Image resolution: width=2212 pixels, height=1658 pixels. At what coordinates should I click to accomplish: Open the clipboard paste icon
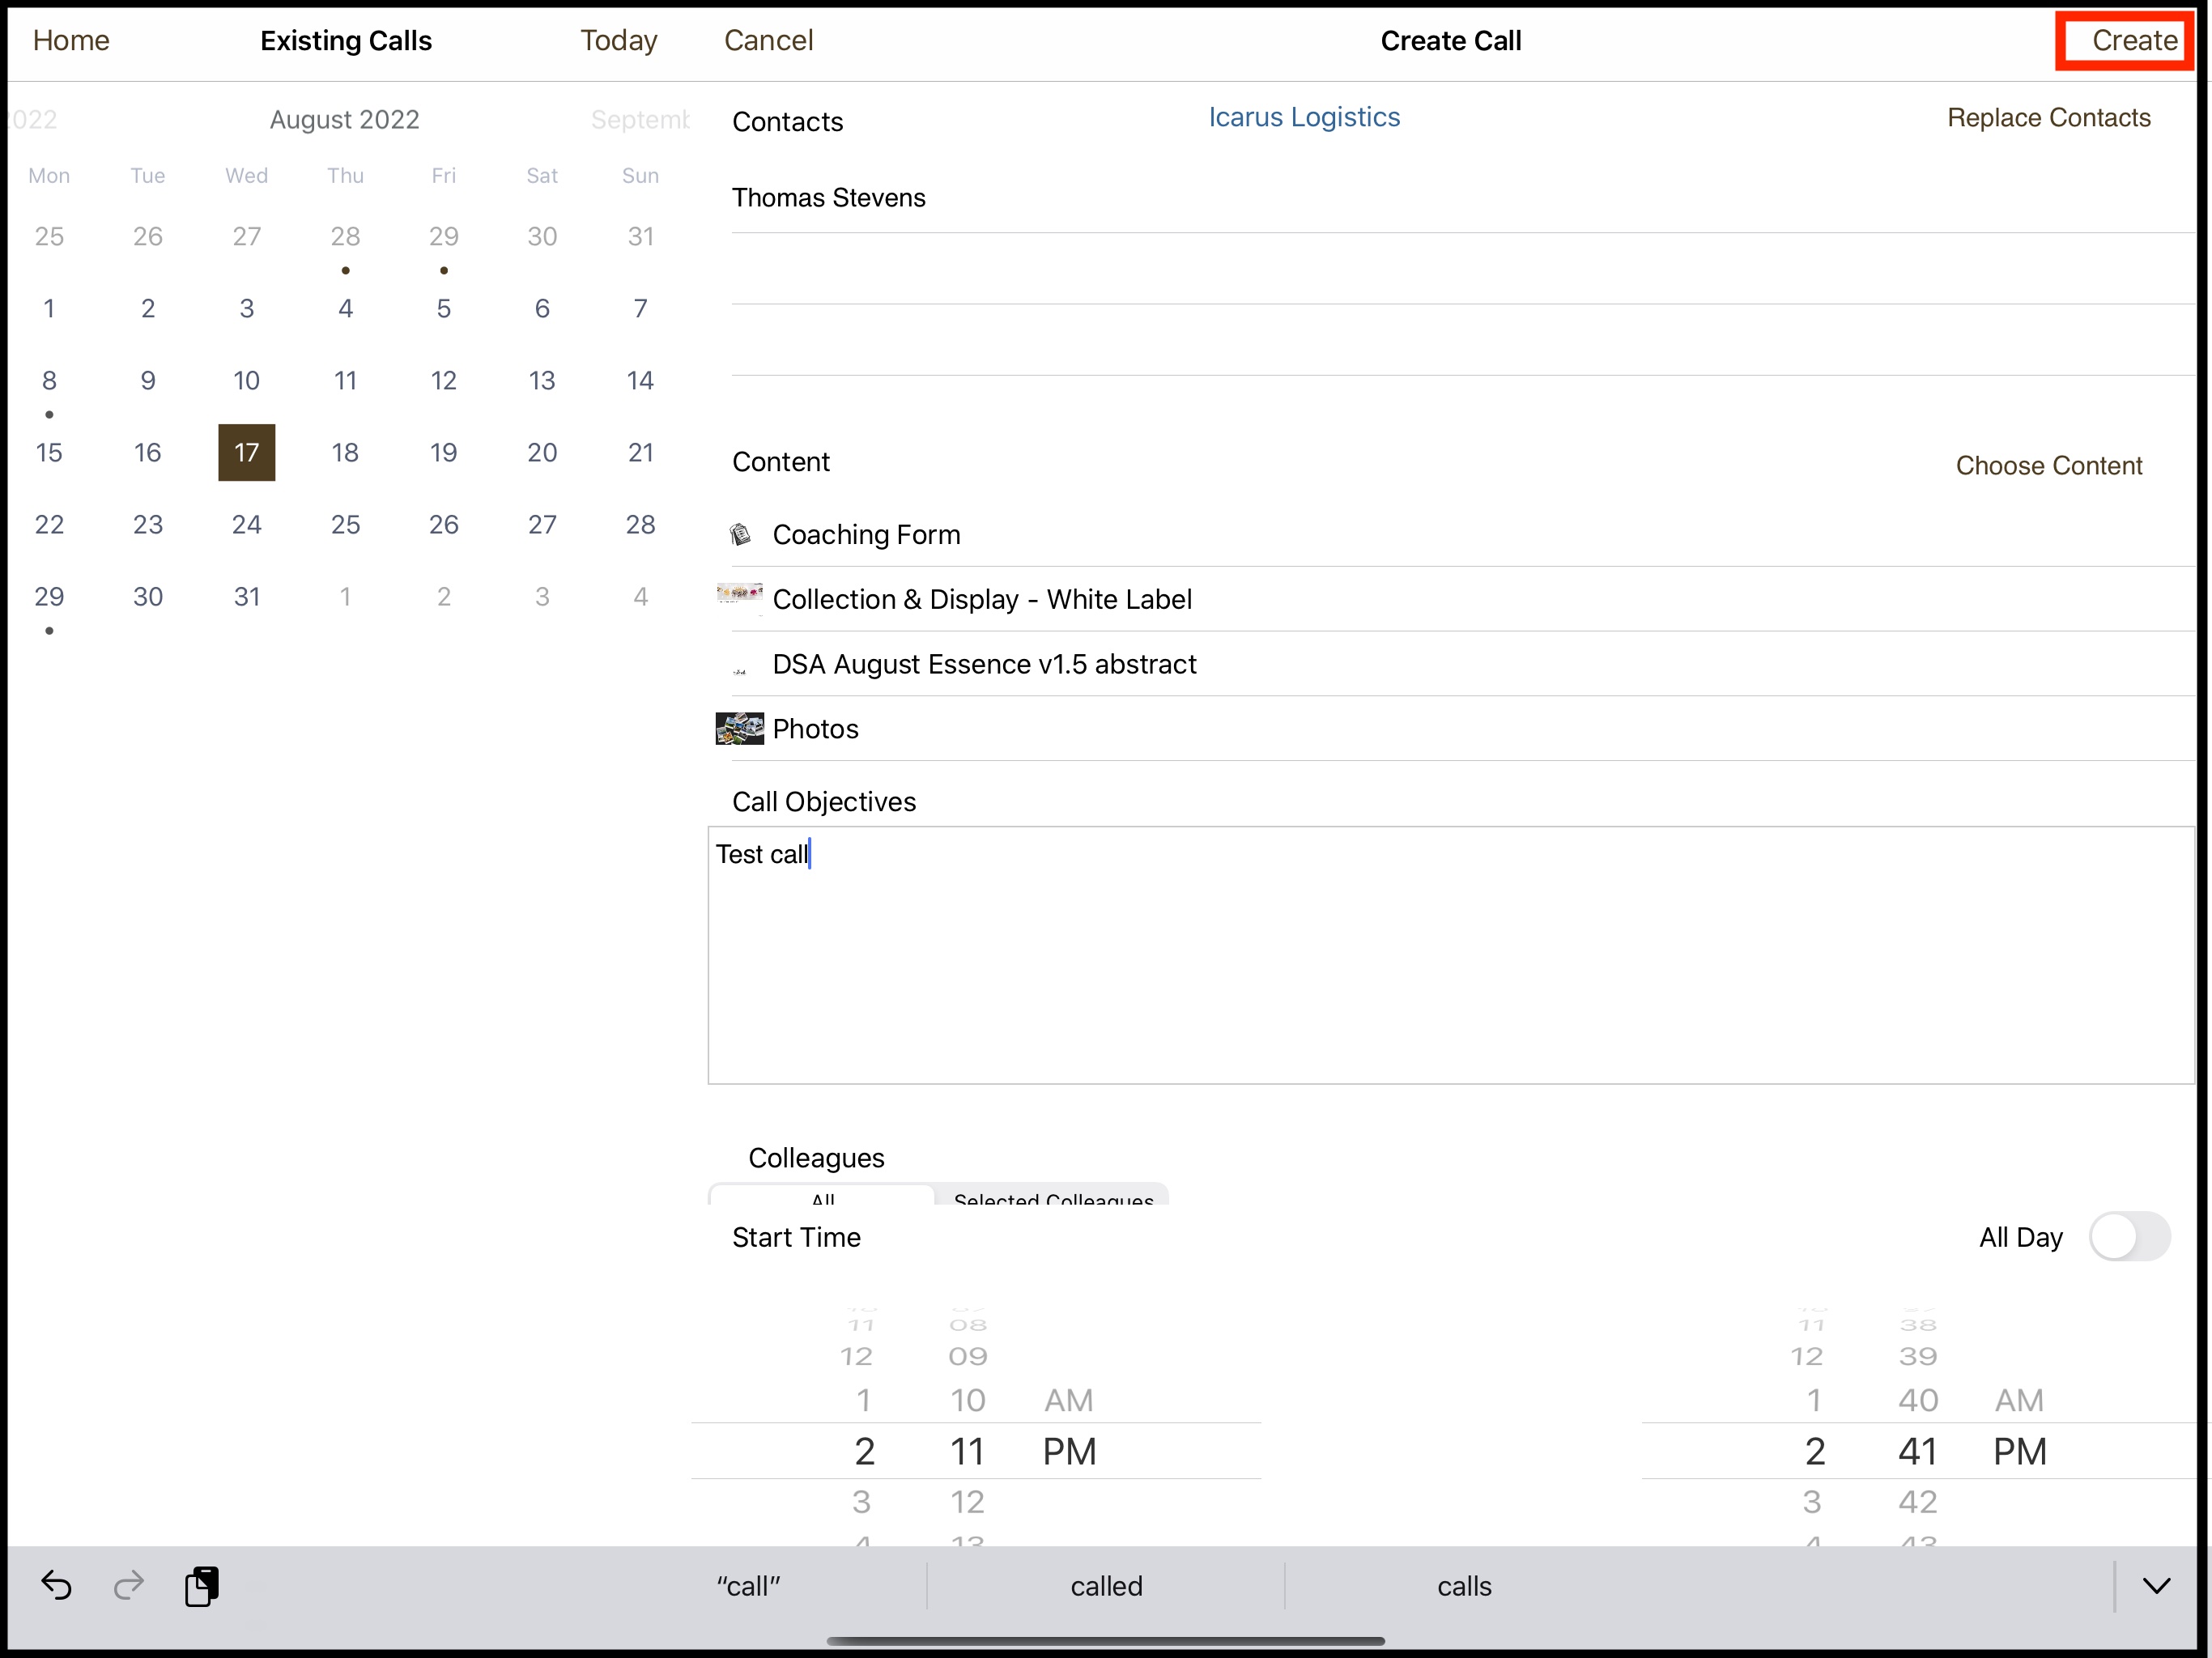point(203,1586)
